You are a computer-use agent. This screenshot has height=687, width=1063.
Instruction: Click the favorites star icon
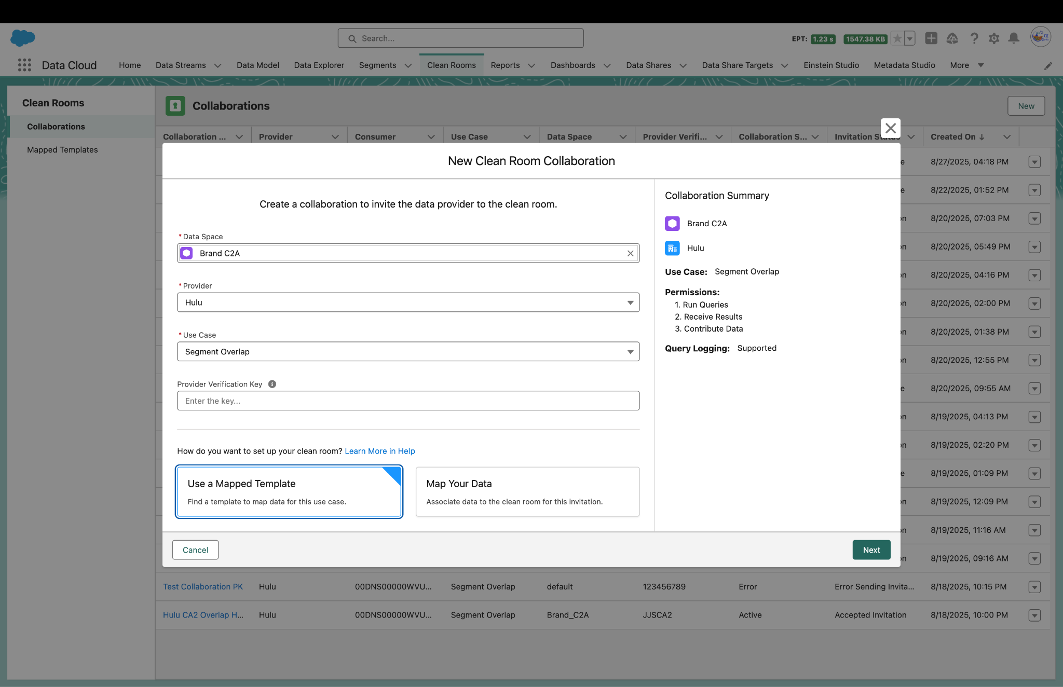(x=897, y=38)
